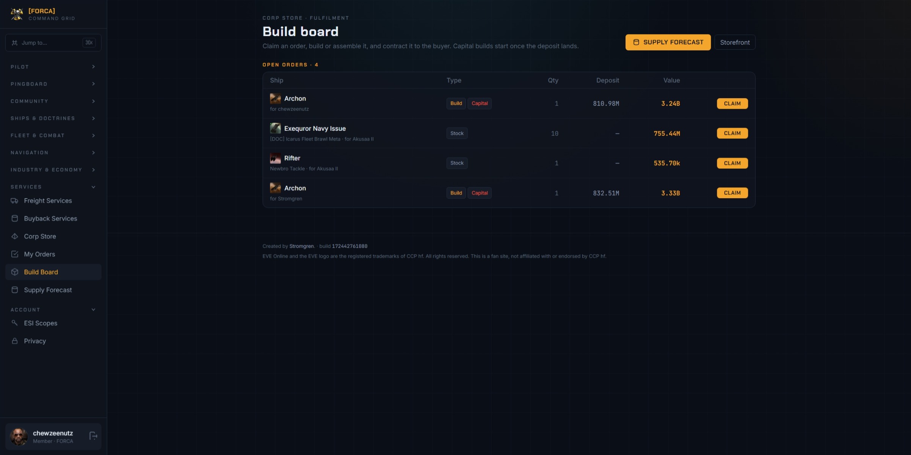Click the Ship column header

tap(276, 80)
